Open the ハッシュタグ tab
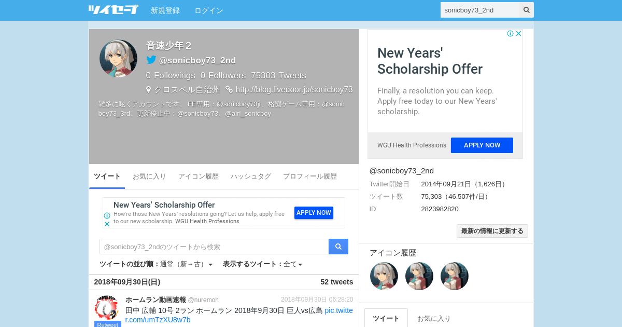The image size is (622, 327). click(x=251, y=176)
